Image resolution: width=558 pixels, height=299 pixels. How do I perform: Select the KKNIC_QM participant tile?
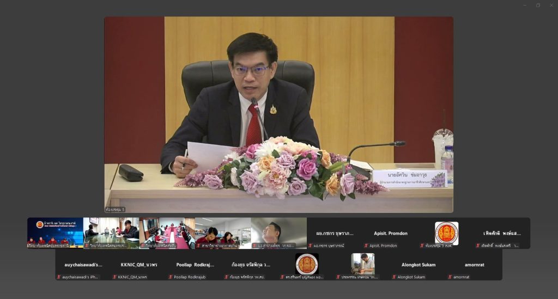click(x=139, y=265)
